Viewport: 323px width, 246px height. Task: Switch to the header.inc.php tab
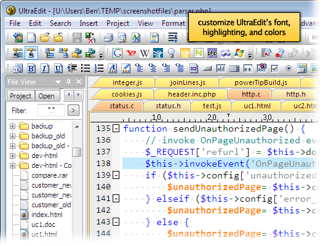pos(191,95)
